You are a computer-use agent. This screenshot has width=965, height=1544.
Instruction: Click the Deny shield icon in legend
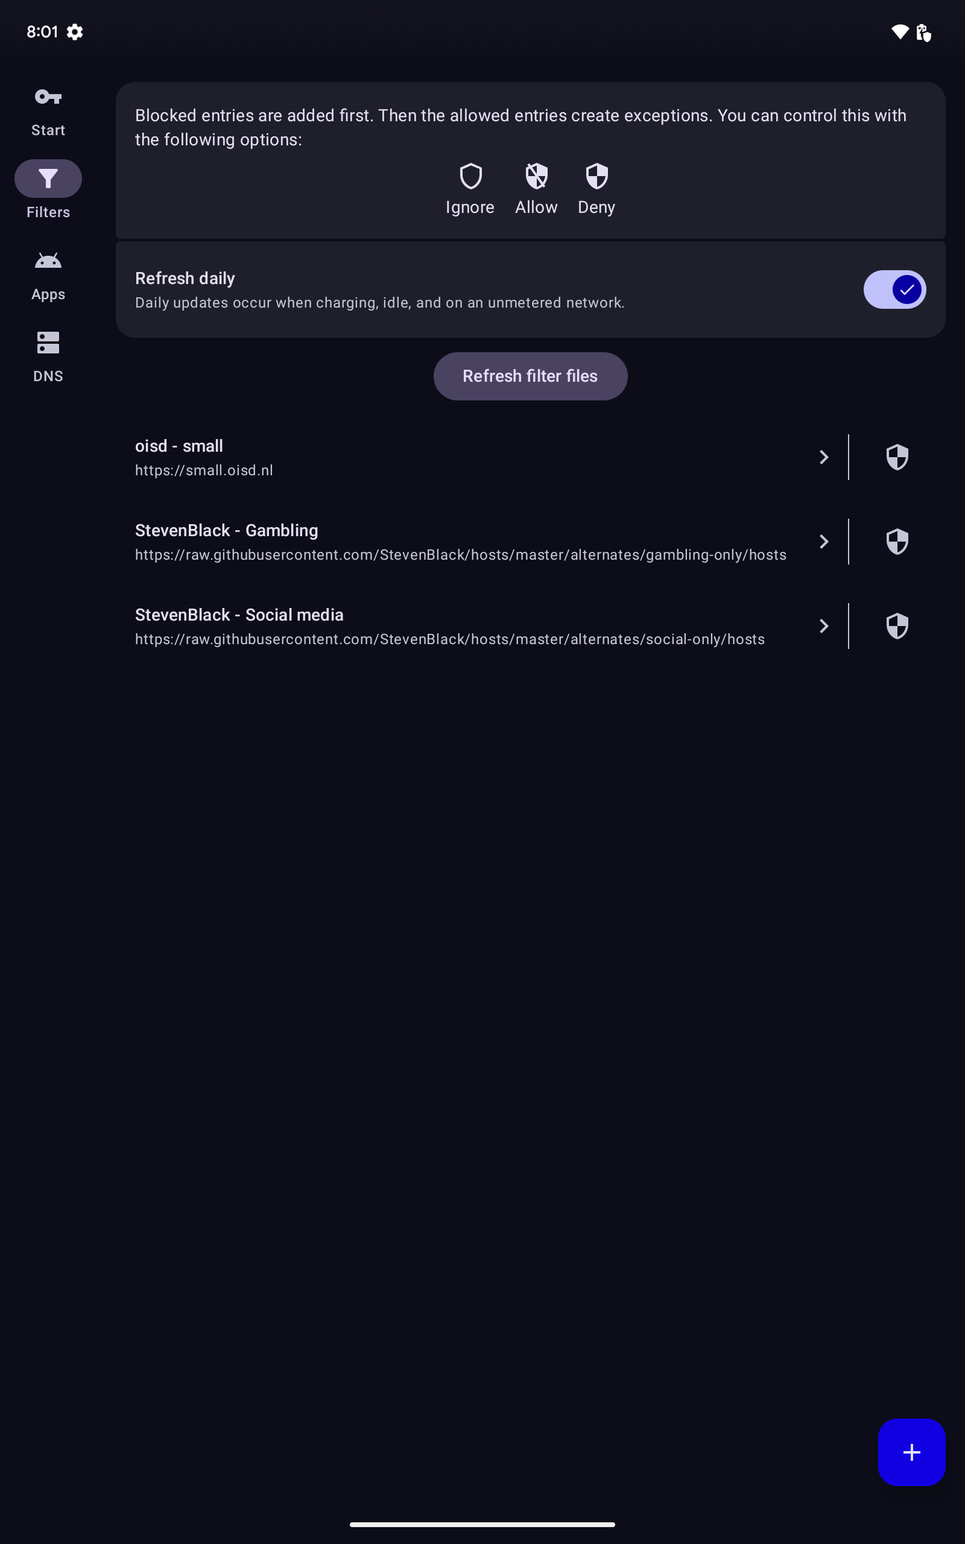tap(596, 176)
